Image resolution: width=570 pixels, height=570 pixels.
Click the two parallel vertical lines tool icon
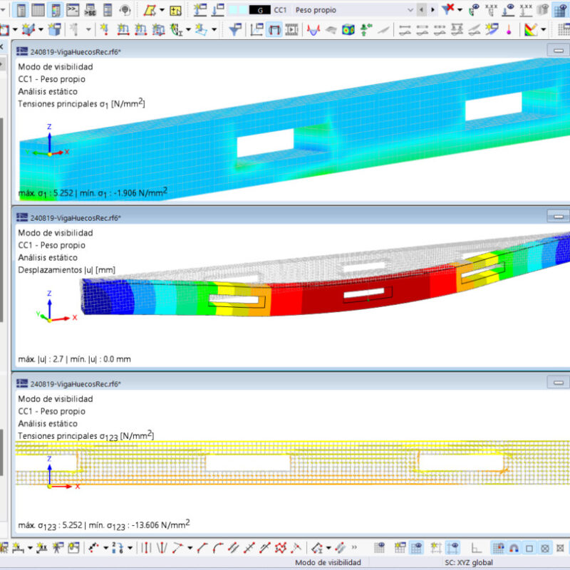coord(146,547)
